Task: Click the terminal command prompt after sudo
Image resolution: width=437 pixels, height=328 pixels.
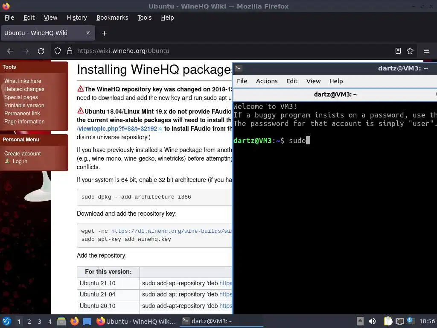Action: (x=308, y=140)
